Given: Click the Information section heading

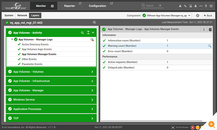Looking at the screenshot, I should [x=109, y=35].
